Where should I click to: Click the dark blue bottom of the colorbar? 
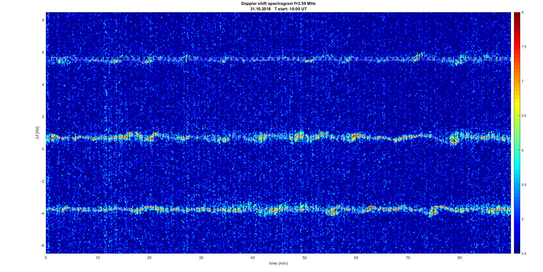tap(517, 251)
